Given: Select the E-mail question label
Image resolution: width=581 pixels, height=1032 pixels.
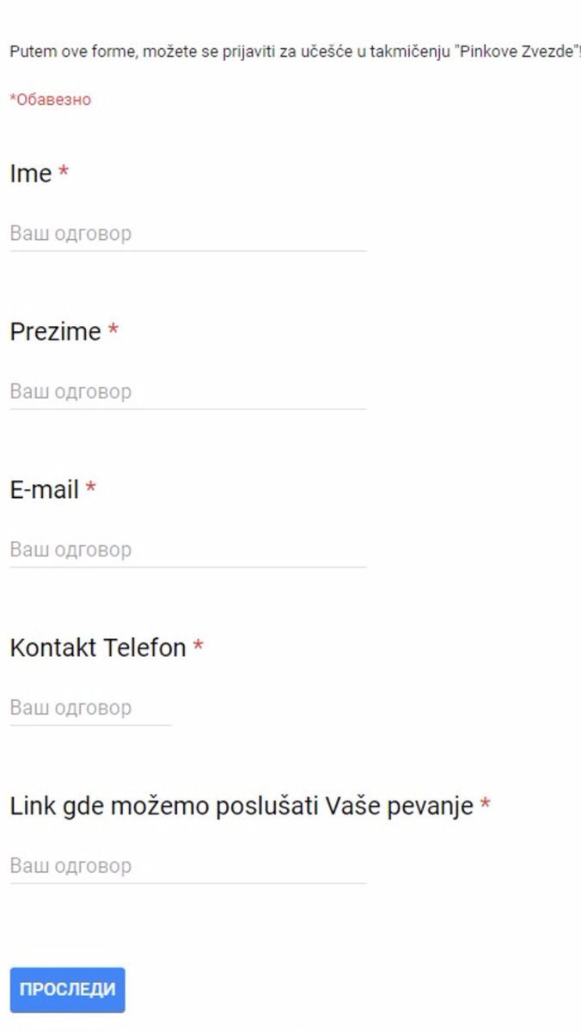Looking at the screenshot, I should (44, 490).
